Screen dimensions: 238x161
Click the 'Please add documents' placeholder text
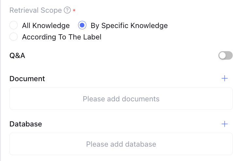coord(121,98)
